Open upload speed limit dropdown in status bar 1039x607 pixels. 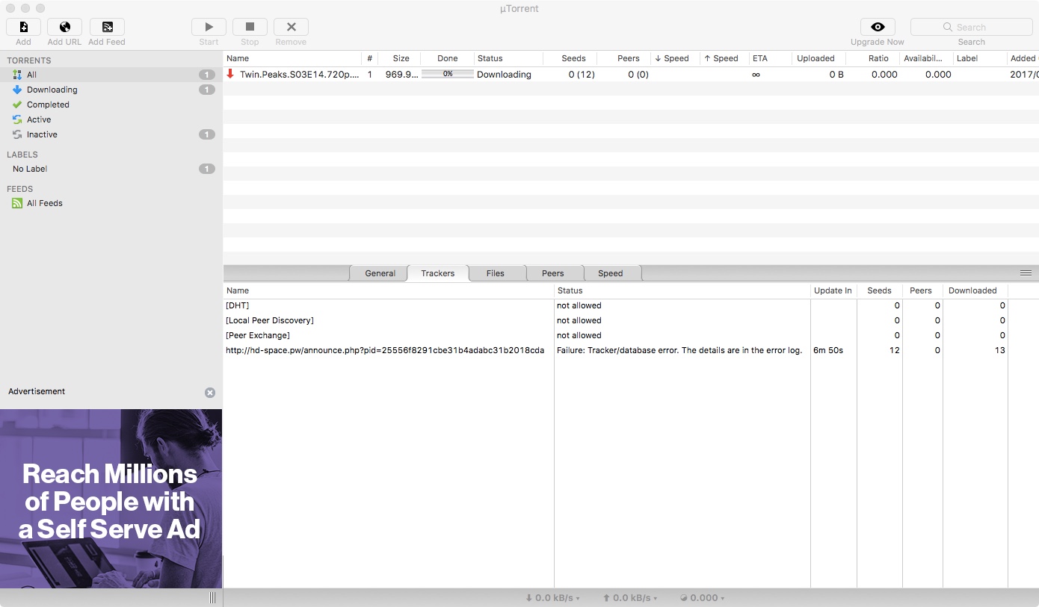click(629, 598)
